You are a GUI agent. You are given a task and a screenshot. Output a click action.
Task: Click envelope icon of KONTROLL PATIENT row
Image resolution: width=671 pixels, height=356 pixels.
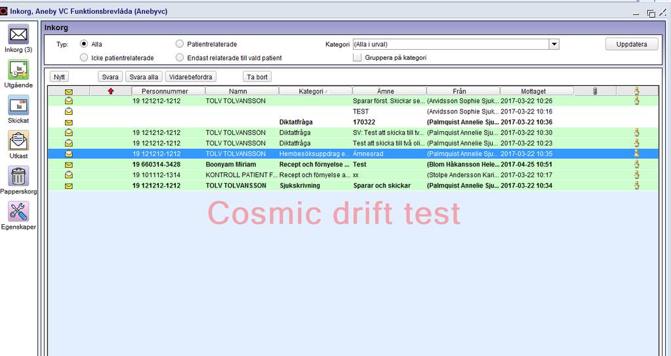[x=68, y=175]
